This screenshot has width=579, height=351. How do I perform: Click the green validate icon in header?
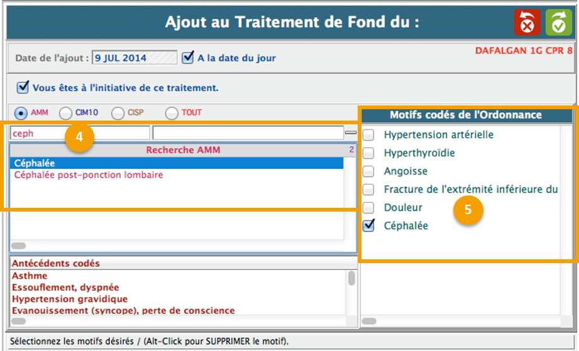[x=558, y=23]
